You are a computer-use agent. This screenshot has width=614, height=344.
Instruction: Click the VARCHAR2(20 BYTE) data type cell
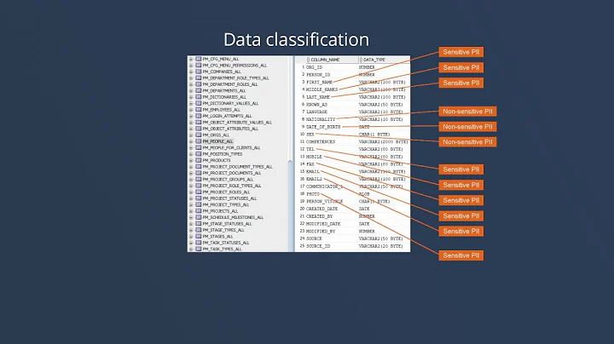tap(380, 246)
